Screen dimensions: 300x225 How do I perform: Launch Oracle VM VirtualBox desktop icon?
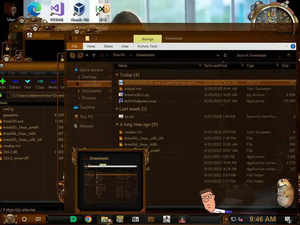(x=80, y=11)
